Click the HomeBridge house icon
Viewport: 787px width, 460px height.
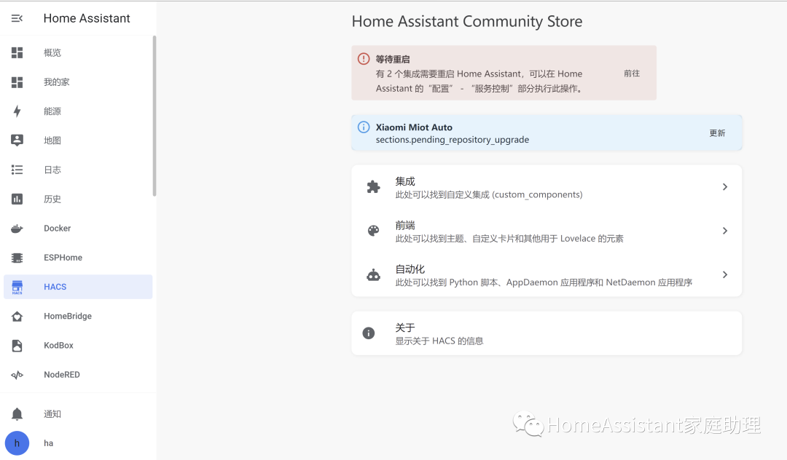(17, 316)
